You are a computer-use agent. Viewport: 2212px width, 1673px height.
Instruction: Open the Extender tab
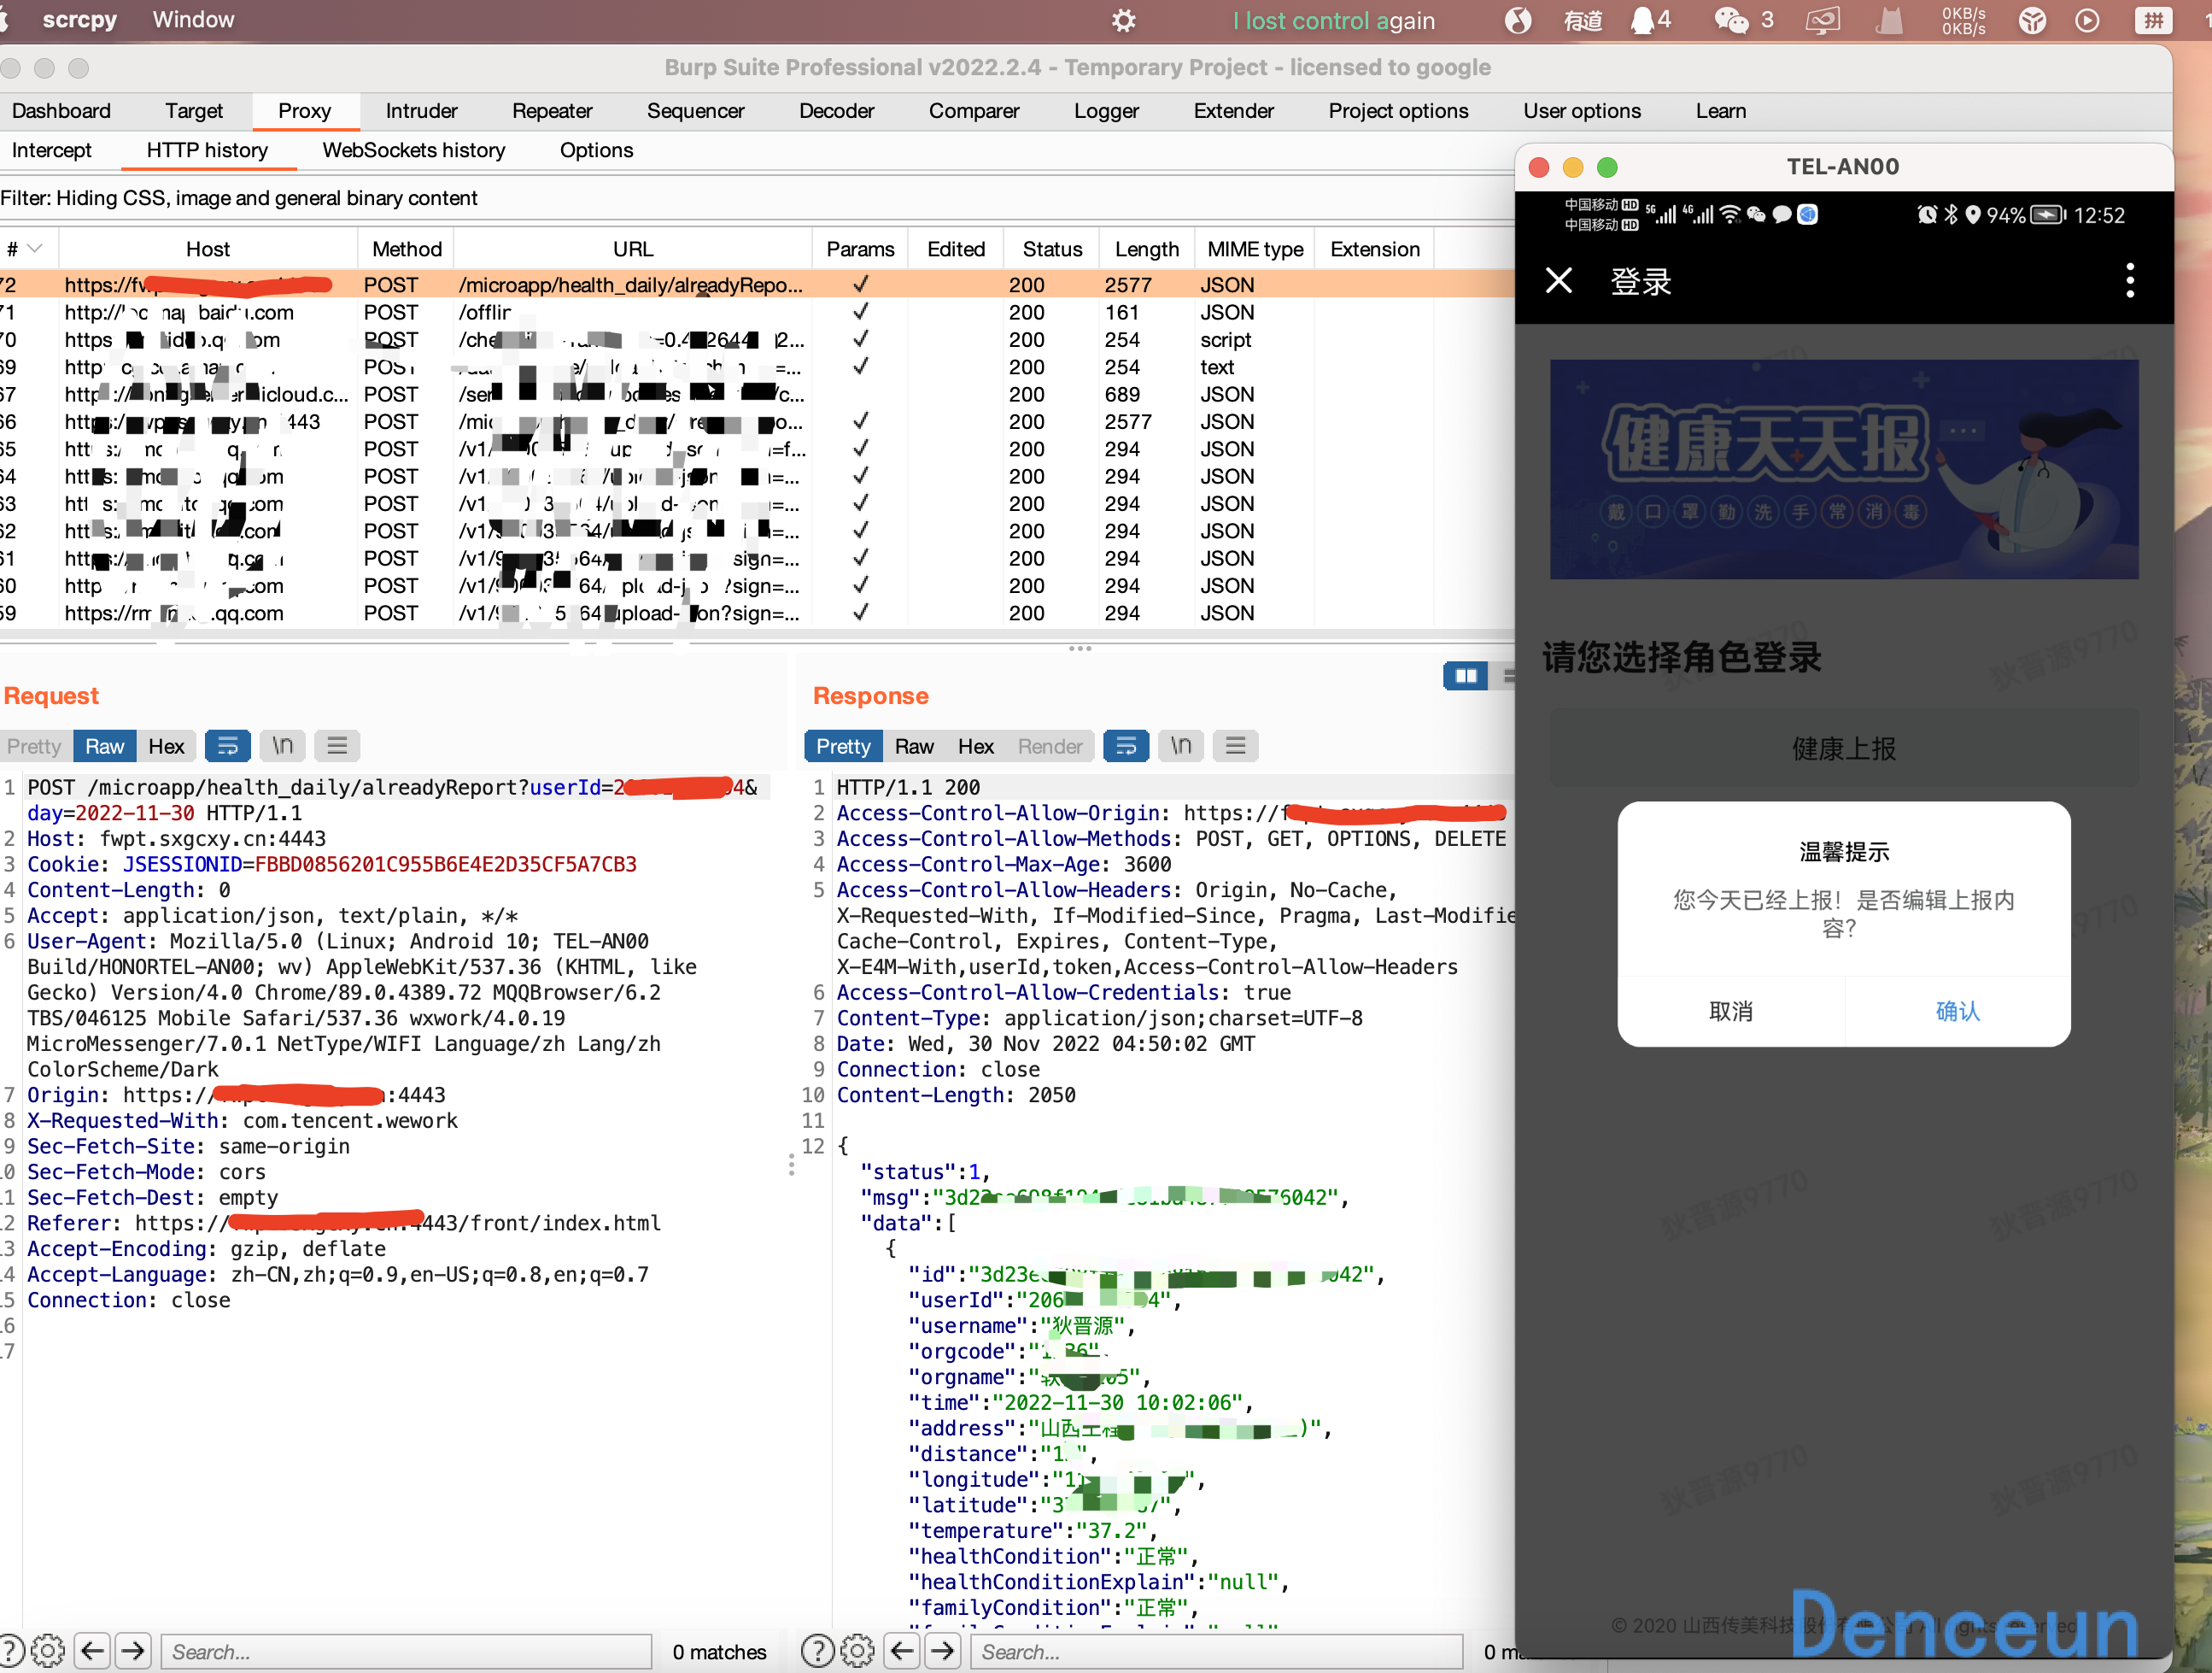pyautogui.click(x=1233, y=111)
